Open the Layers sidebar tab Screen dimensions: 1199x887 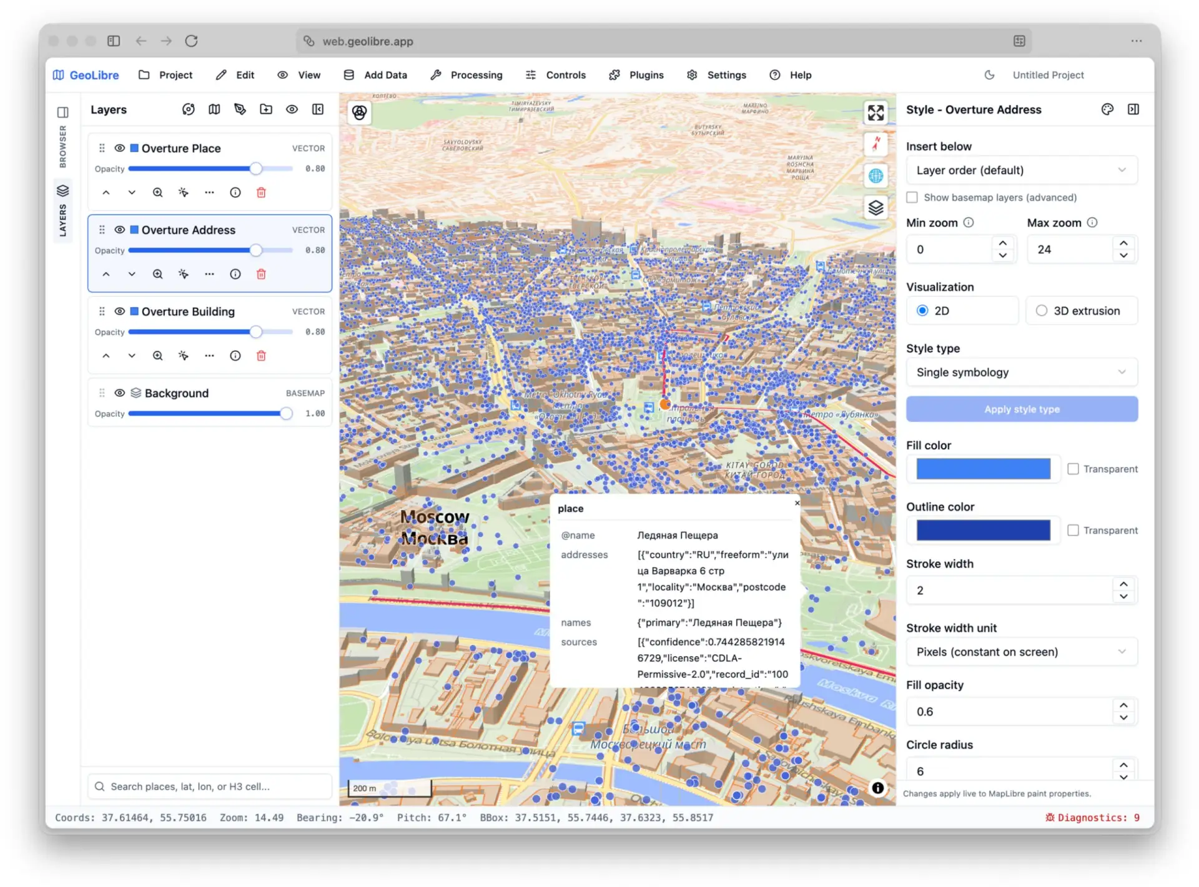click(62, 211)
